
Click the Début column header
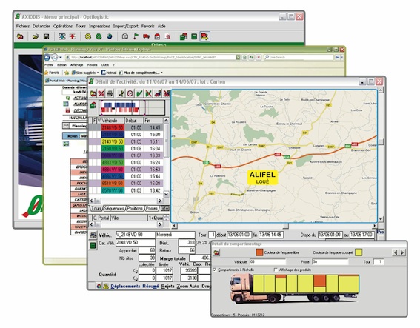point(134,121)
